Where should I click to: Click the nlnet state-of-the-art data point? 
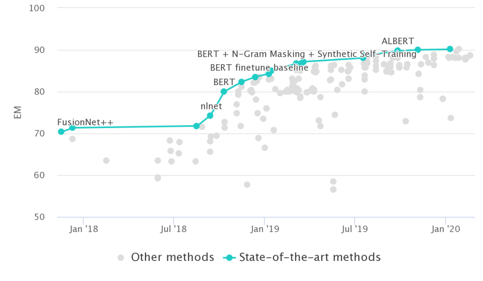210,116
